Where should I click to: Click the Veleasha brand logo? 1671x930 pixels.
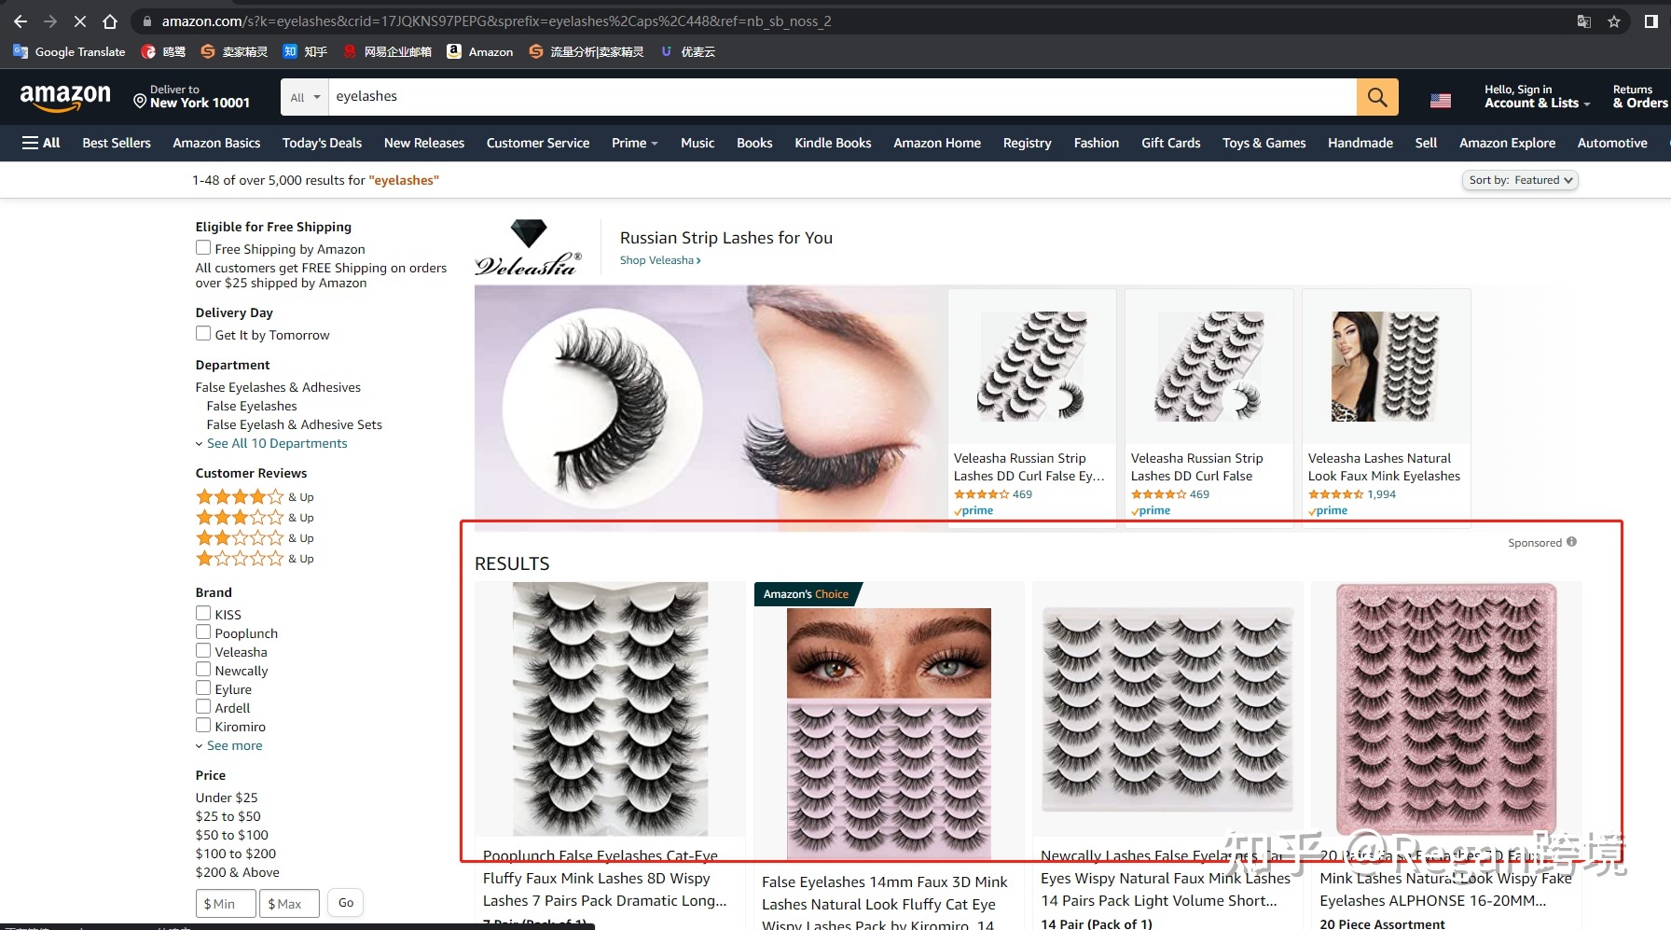click(528, 249)
